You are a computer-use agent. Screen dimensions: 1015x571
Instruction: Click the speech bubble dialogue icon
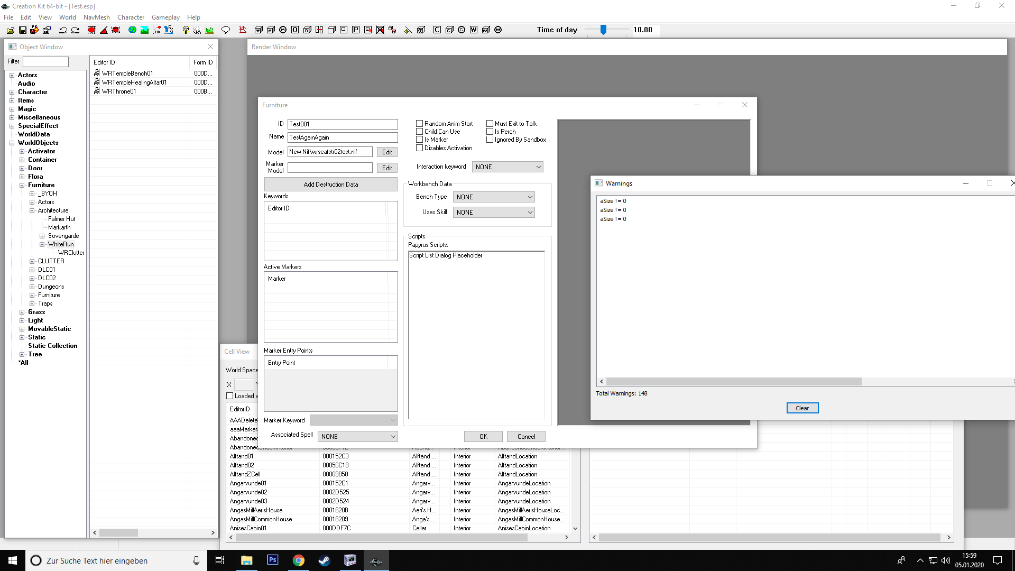[x=226, y=30]
